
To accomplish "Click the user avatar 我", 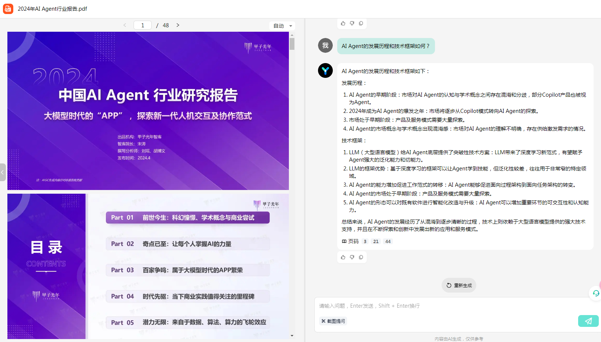I will (x=325, y=45).
